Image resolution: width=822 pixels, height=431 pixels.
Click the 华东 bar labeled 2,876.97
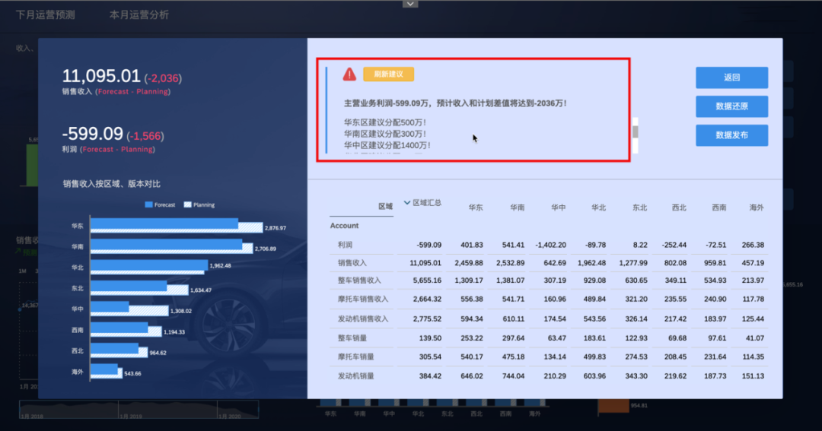pos(177,226)
